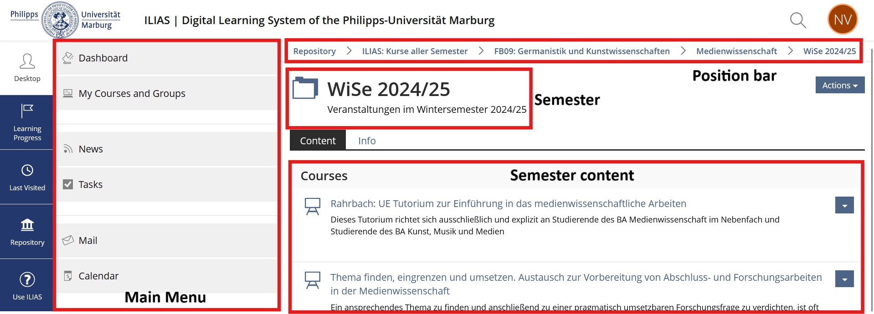Click the search magnifier icon
This screenshot has height=314, width=874.
pos(797,20)
